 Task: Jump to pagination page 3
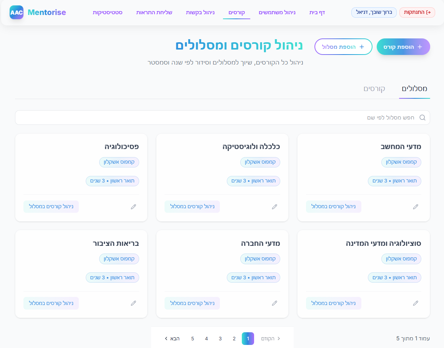coord(220,339)
